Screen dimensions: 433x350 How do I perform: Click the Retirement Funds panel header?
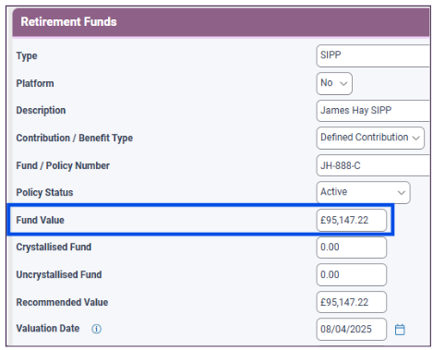tap(221, 22)
